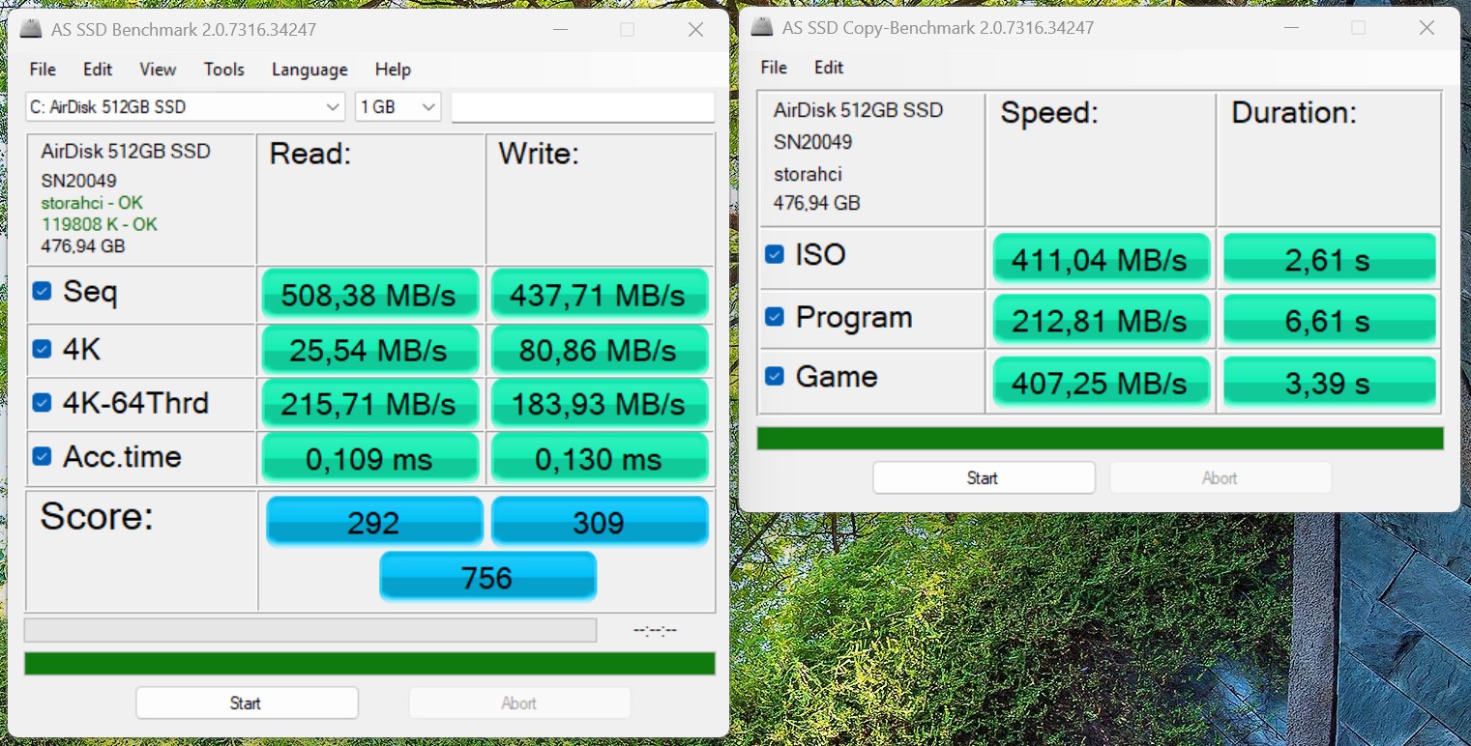This screenshot has height=746, width=1471.
Task: Toggle the Game copy test checkbox
Action: click(775, 376)
